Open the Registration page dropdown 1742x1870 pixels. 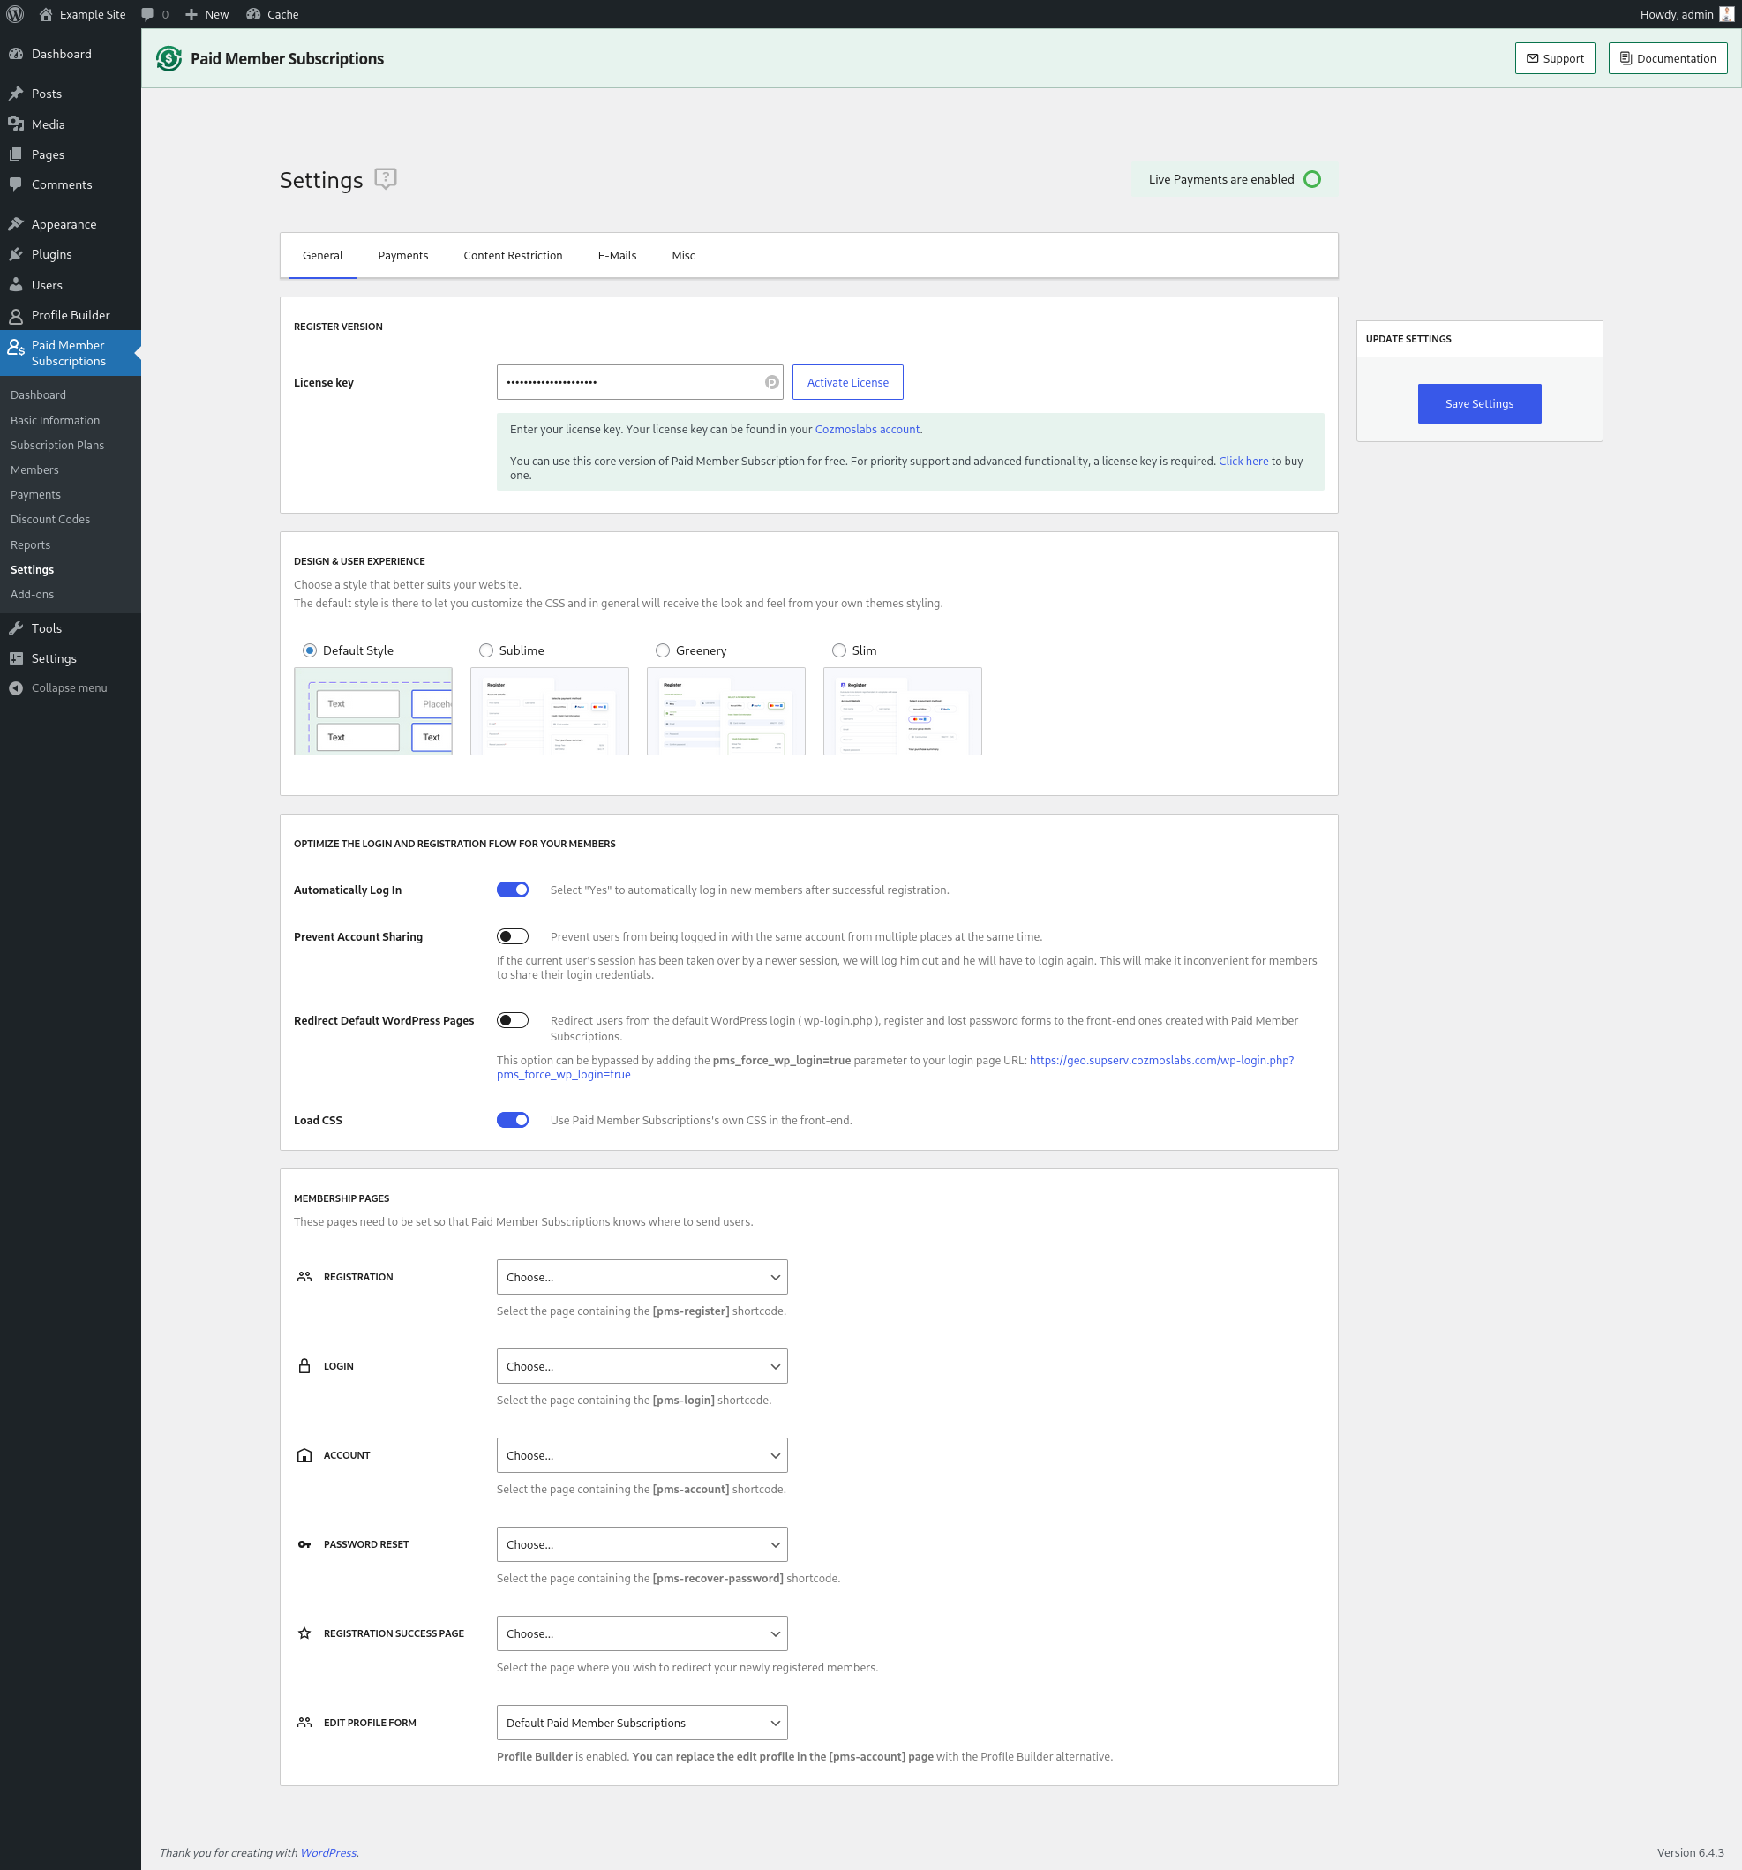tap(642, 1277)
